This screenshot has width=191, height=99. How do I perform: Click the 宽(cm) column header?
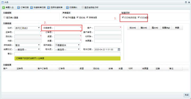[x=144, y=28]
